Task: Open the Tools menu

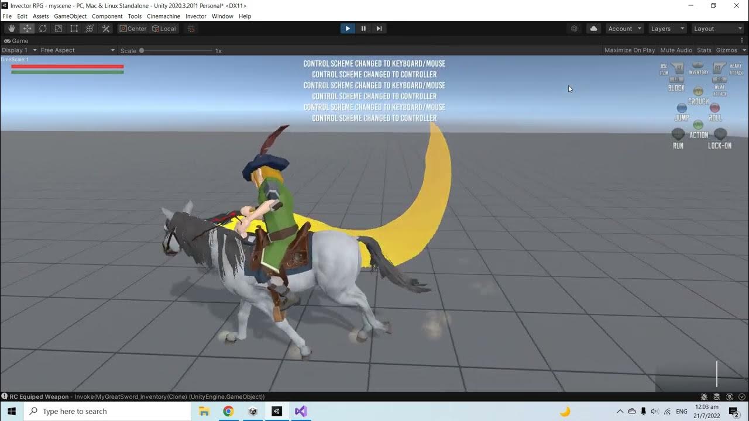Action: (x=135, y=16)
